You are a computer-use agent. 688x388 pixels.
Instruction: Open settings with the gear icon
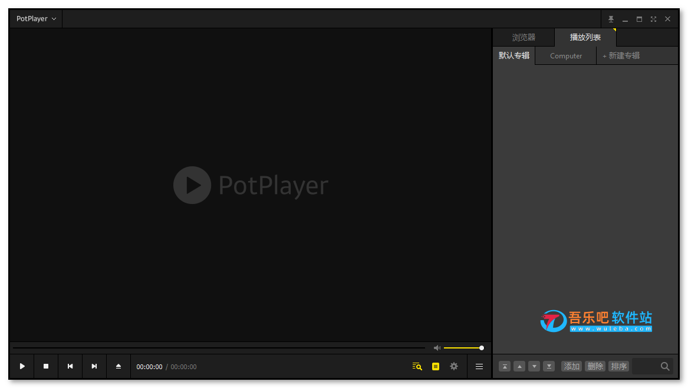pos(454,367)
